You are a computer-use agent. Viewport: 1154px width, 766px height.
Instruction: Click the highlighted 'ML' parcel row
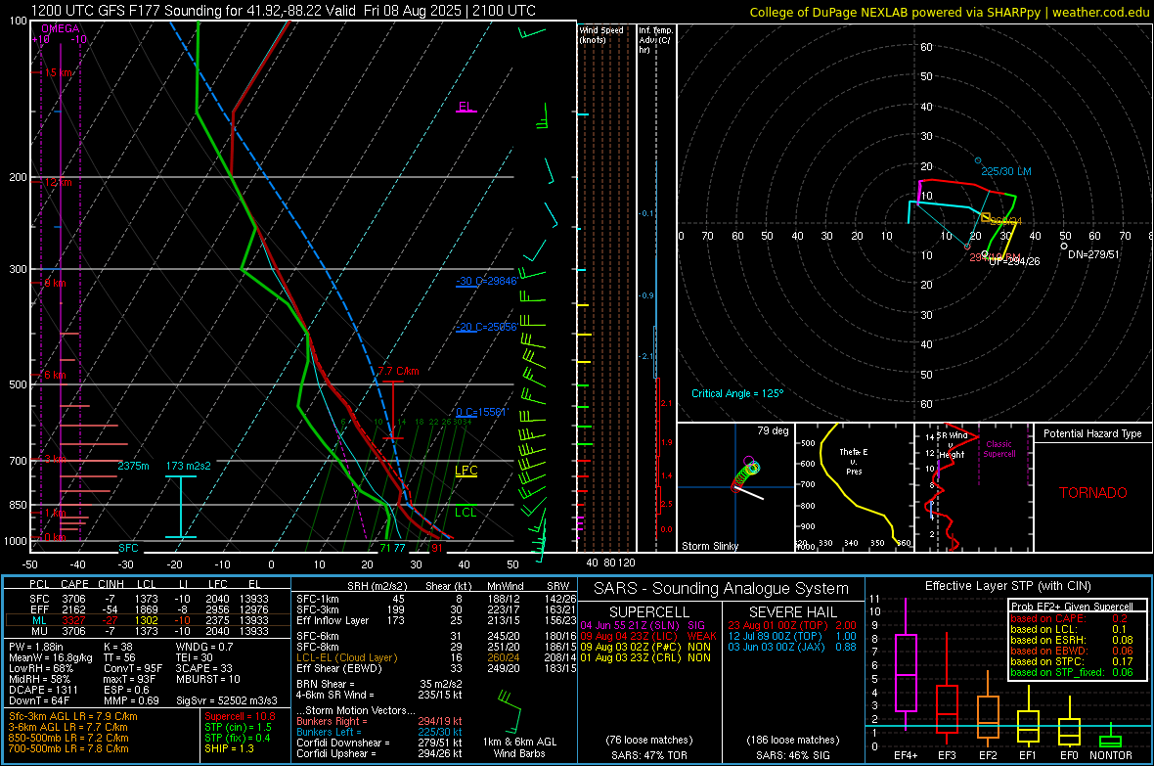[x=148, y=620]
